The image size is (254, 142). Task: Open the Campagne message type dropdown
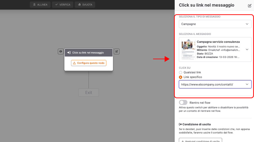215,24
